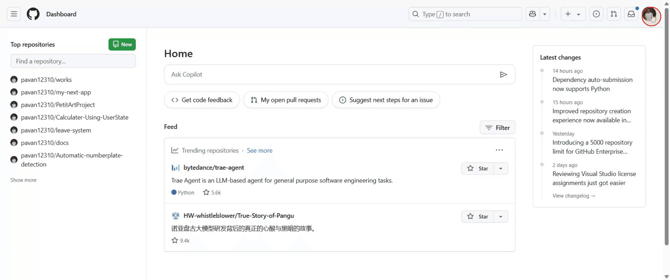
Task: Click the scrollbar down arrow
Action: pos(667,277)
